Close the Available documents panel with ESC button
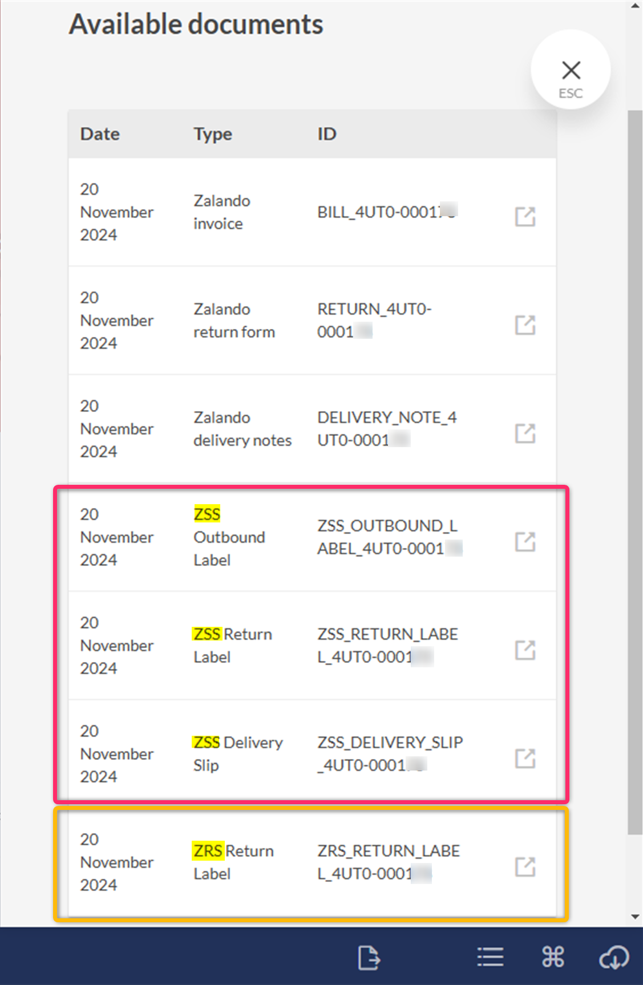The image size is (643, 985). [x=571, y=71]
